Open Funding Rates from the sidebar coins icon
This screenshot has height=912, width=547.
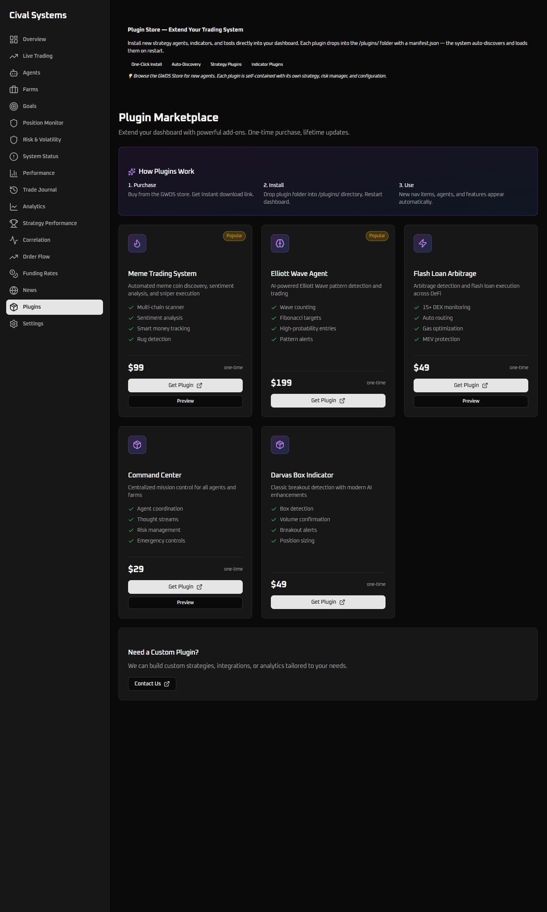[x=14, y=274]
